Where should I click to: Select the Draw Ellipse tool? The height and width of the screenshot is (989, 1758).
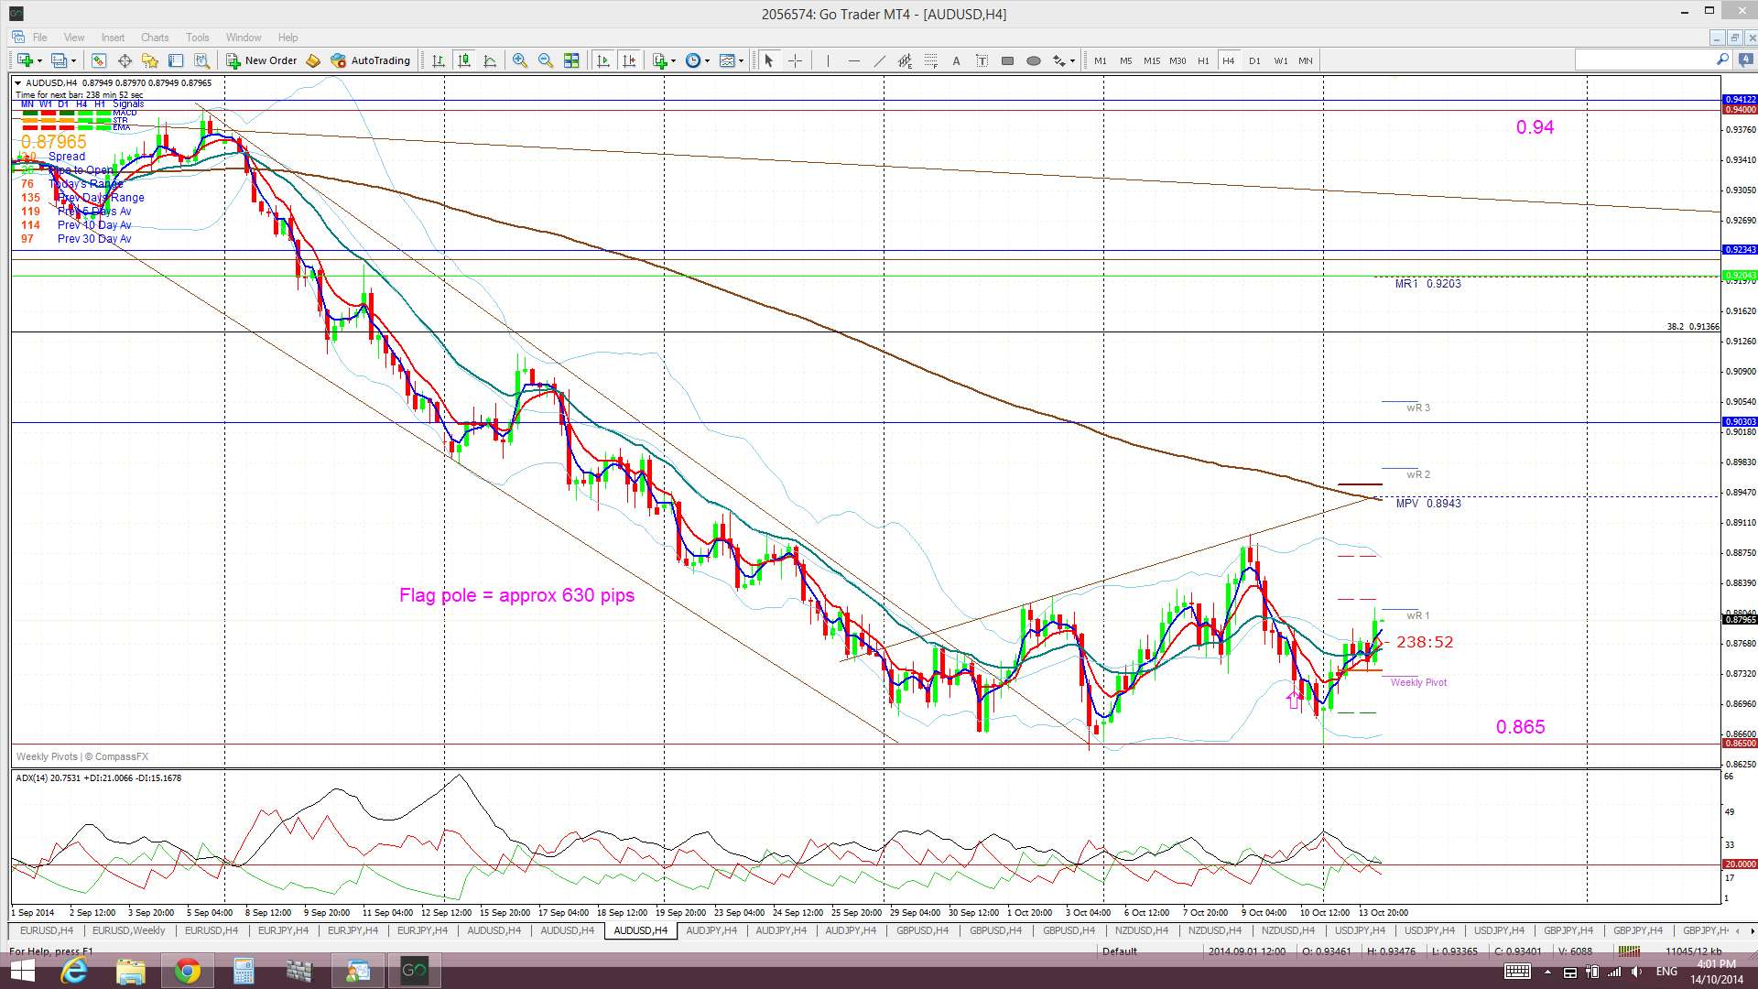pyautogui.click(x=1033, y=60)
